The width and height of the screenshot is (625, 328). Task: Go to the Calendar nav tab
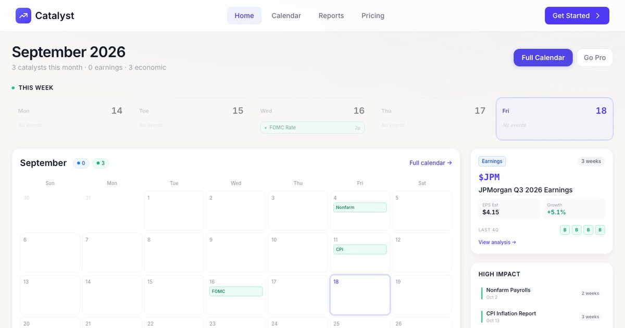[286, 16]
